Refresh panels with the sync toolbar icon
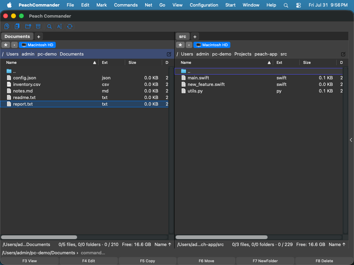This screenshot has height=265, width=354. click(70, 26)
